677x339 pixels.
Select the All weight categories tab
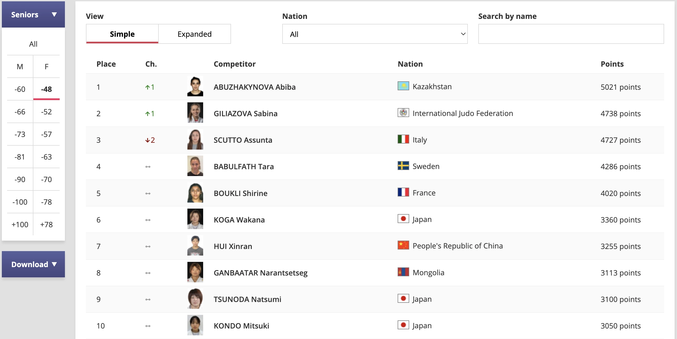coord(33,44)
